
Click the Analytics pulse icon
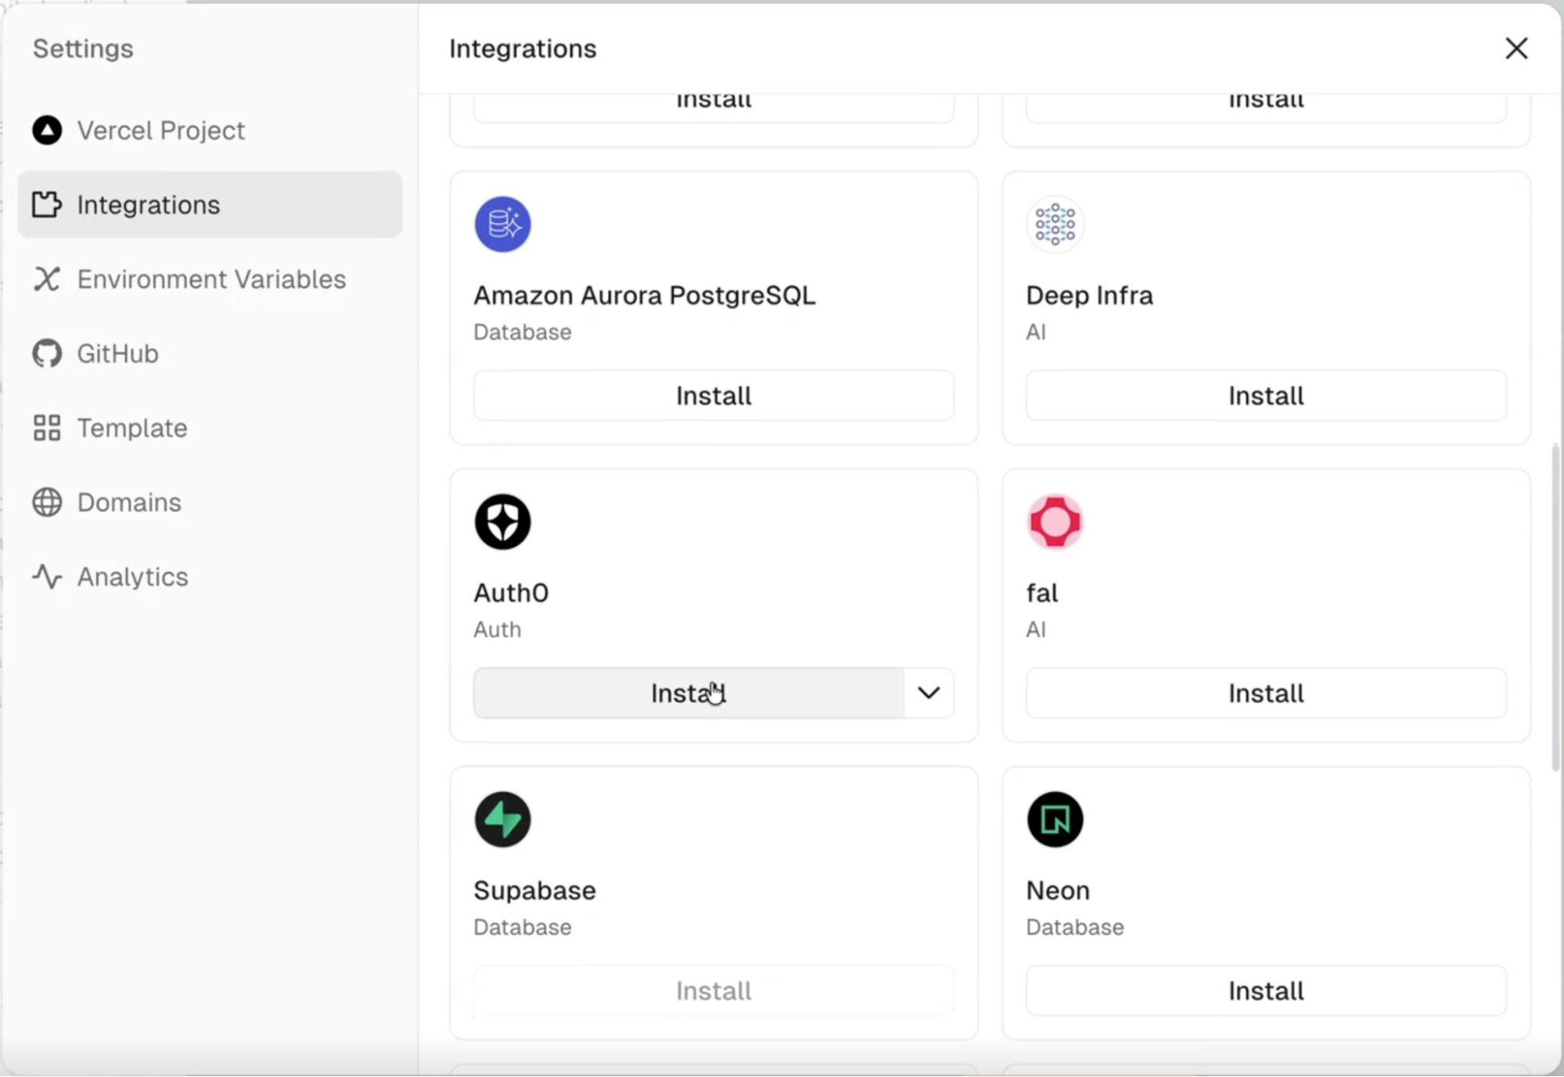coord(47,576)
